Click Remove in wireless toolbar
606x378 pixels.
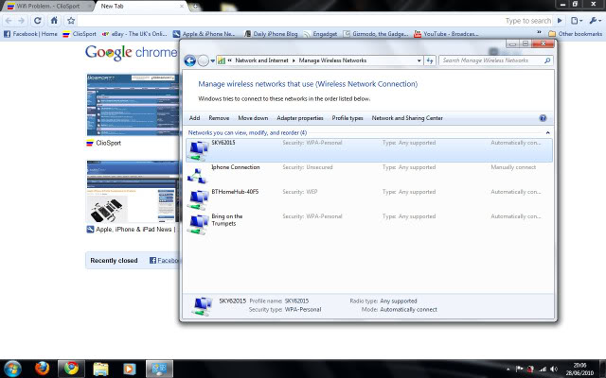pyautogui.click(x=219, y=118)
